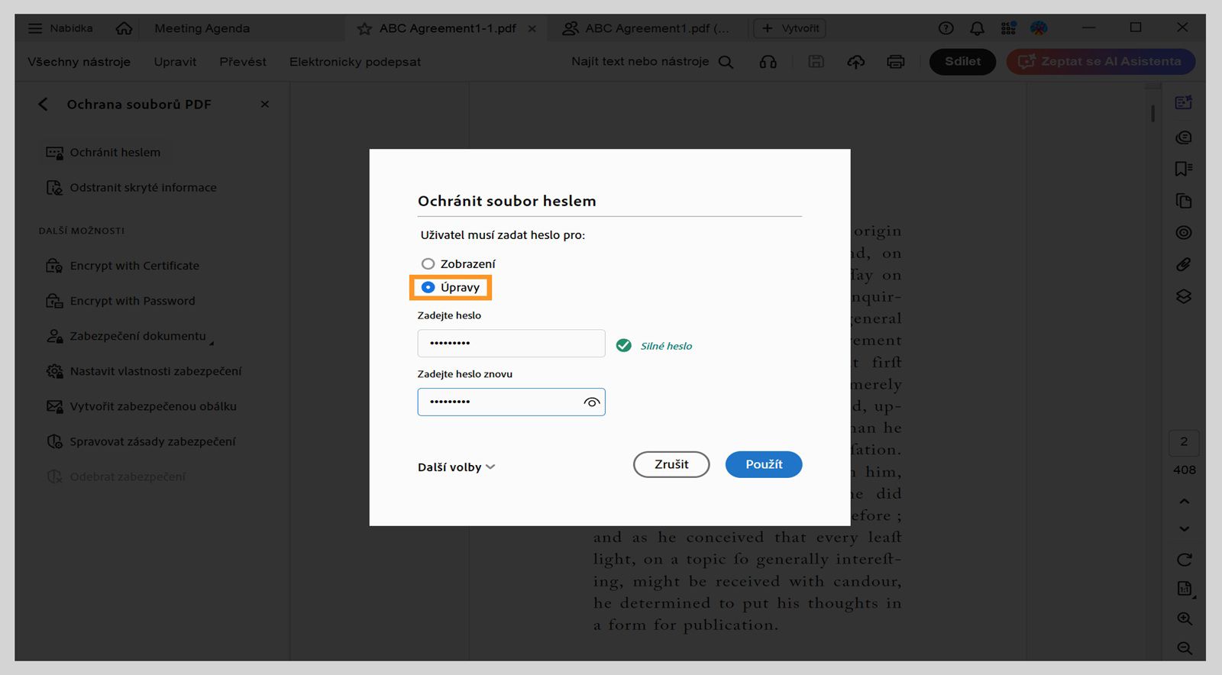Image resolution: width=1222 pixels, height=675 pixels.
Task: Click the document vertical scrollbar thumb
Action: (1152, 114)
